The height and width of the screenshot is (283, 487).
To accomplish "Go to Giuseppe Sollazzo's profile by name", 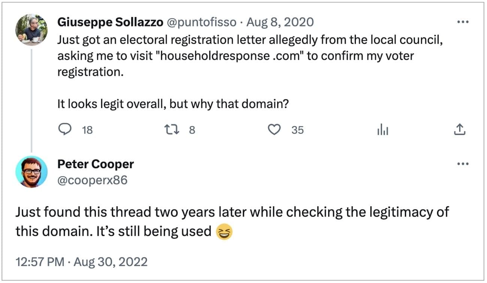I will pos(110,22).
